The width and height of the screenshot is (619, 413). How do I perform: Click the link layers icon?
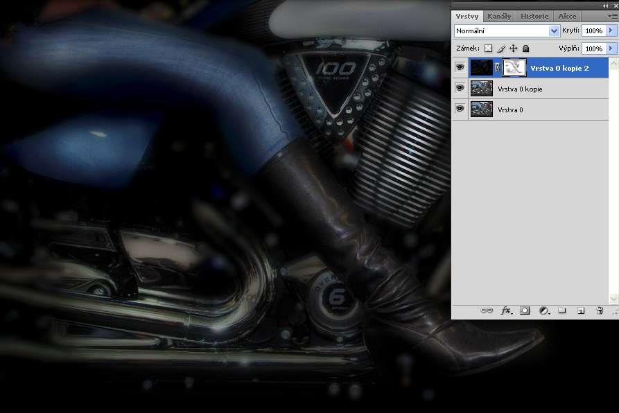[x=487, y=311]
